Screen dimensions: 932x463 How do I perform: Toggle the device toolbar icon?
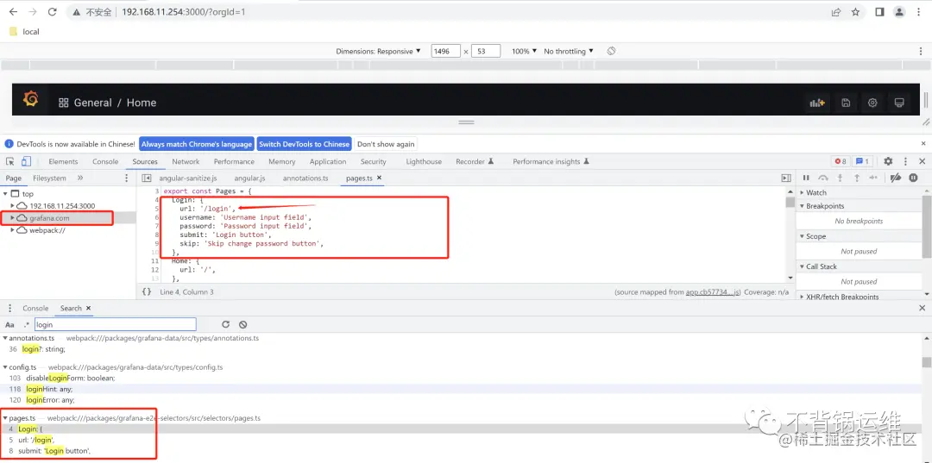(x=26, y=161)
